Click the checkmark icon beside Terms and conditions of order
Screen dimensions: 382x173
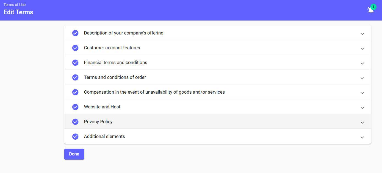(x=75, y=77)
